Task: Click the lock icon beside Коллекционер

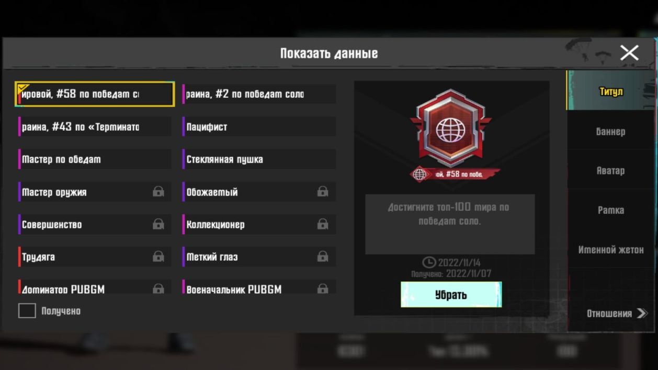Action: coord(323,224)
